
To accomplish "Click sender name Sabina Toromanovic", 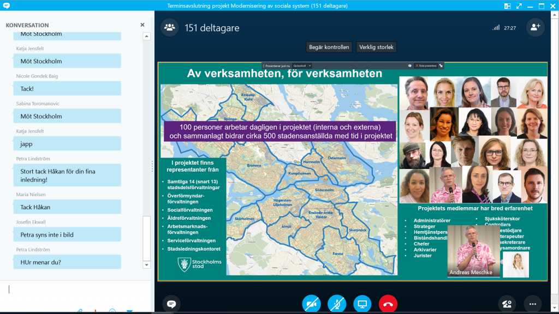I will (38, 104).
